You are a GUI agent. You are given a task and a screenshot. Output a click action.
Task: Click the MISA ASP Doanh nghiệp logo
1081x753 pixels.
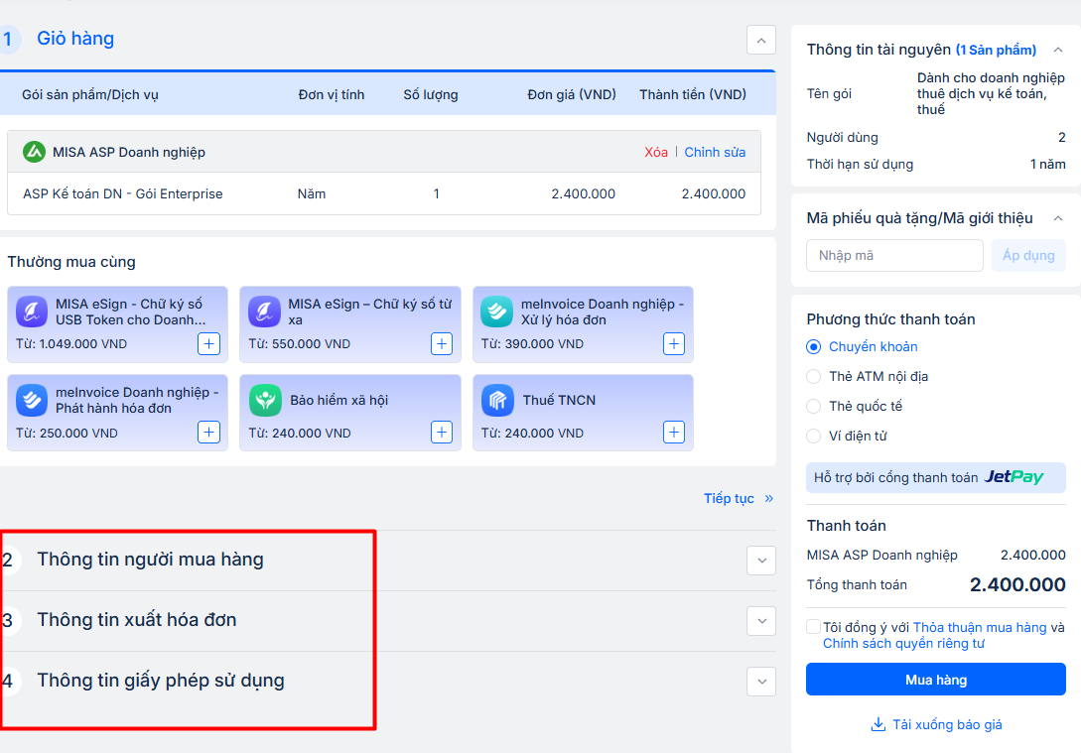pos(34,152)
